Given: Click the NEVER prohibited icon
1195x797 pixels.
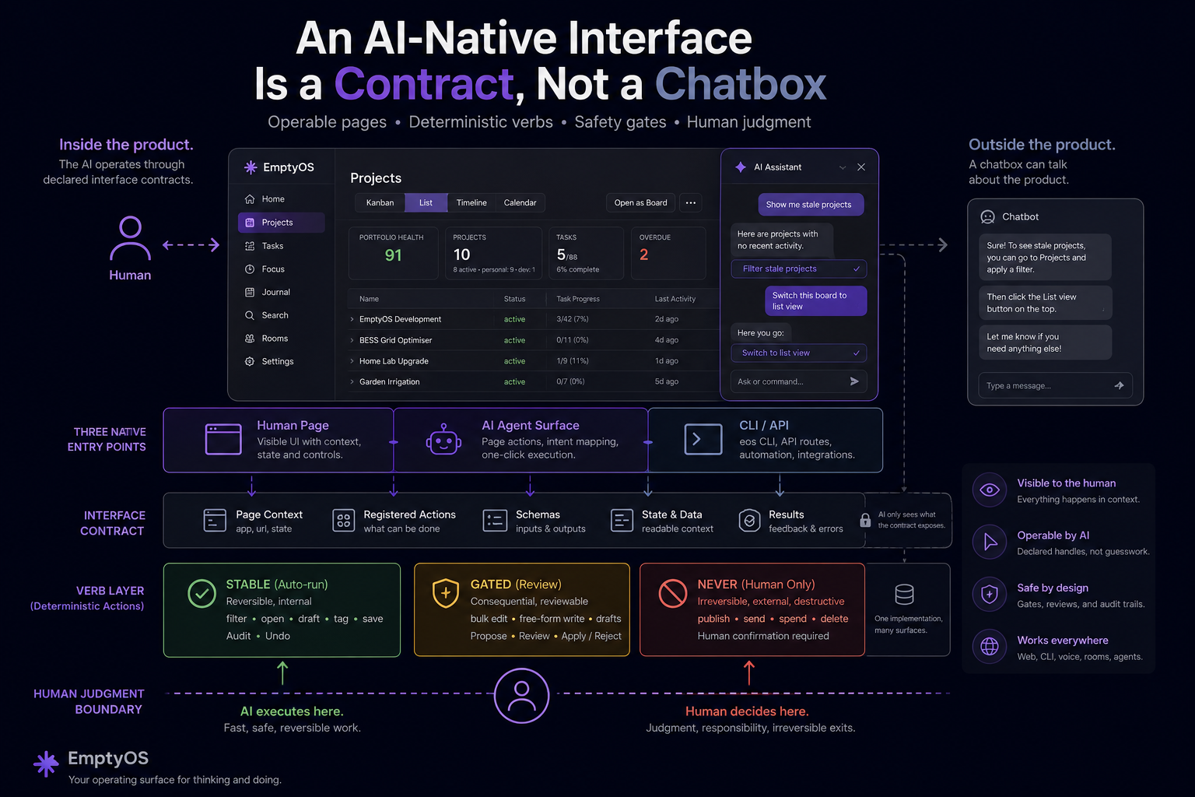Looking at the screenshot, I should [673, 593].
